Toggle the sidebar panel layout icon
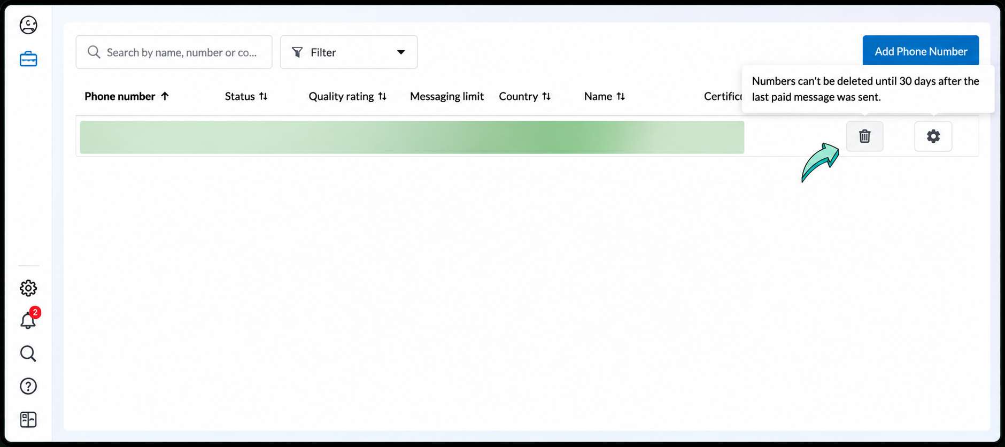Screen dimensions: 1005x447 tap(28, 420)
